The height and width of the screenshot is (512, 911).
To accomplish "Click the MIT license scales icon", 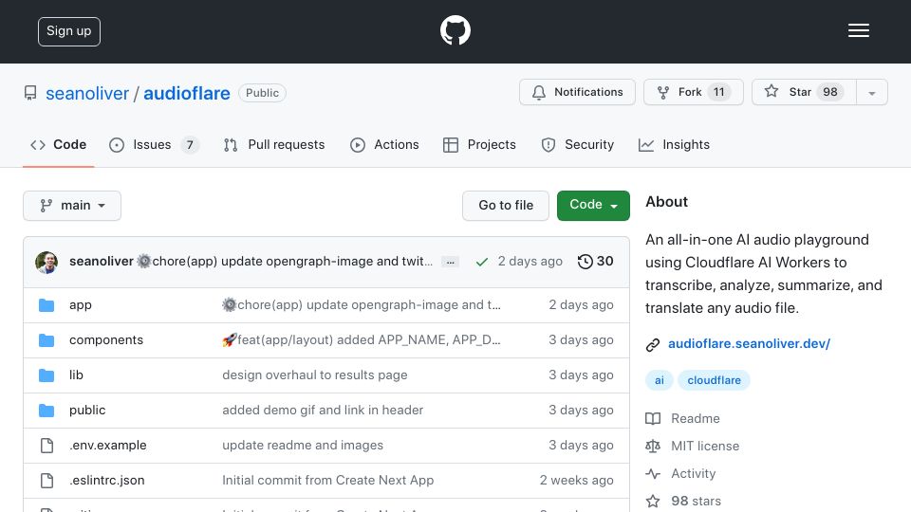I will [x=653, y=446].
